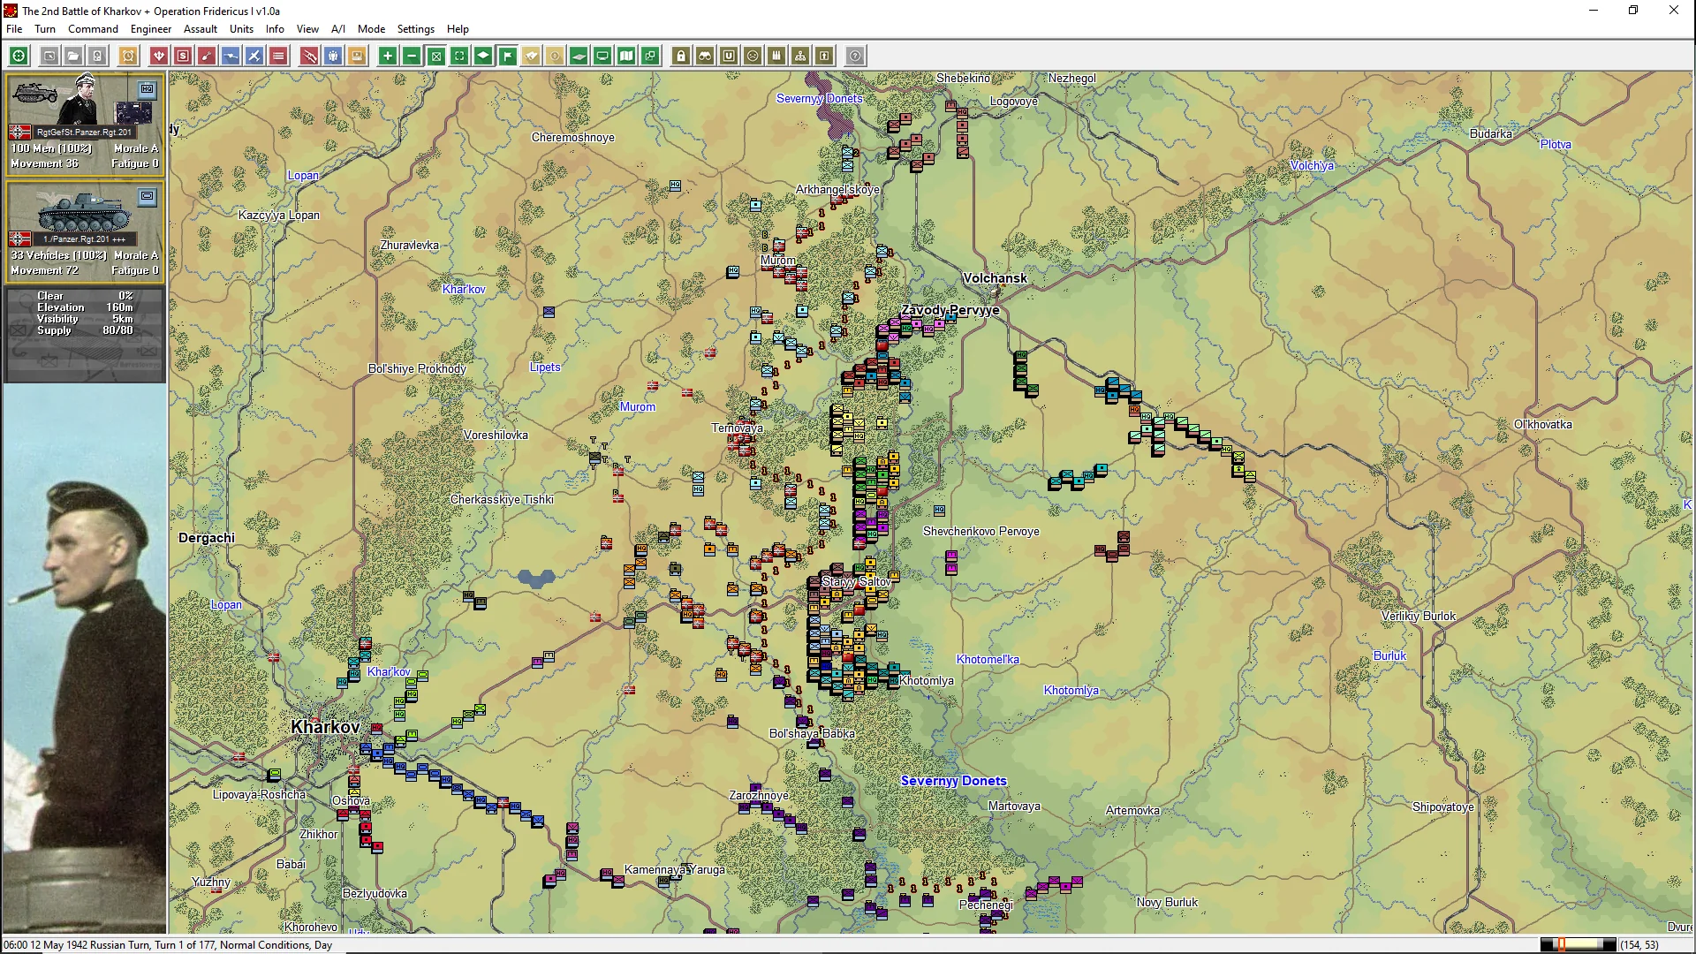Click the Engineer menu item
Viewport: 1696px width, 954px height.
[151, 29]
